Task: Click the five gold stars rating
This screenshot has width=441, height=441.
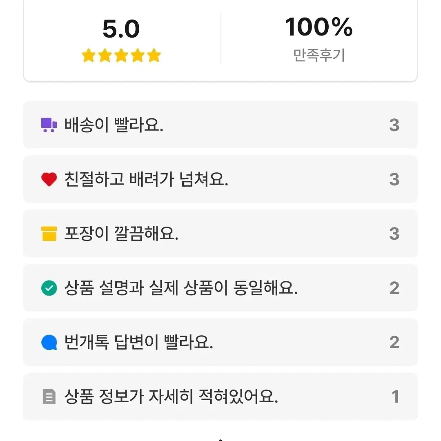Action: point(121,56)
